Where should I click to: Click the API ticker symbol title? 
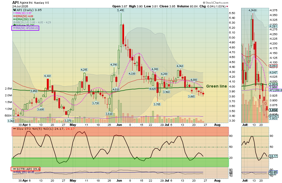coord(15,3)
